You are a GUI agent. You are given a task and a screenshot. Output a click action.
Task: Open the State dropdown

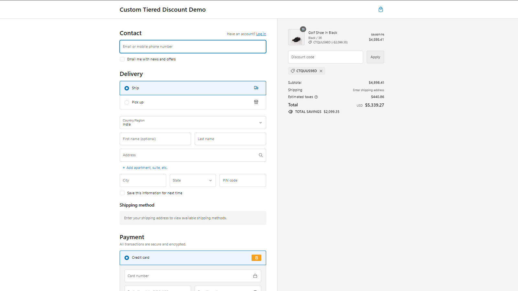pos(193,180)
